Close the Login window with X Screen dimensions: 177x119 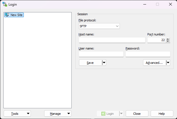coord(170,4)
